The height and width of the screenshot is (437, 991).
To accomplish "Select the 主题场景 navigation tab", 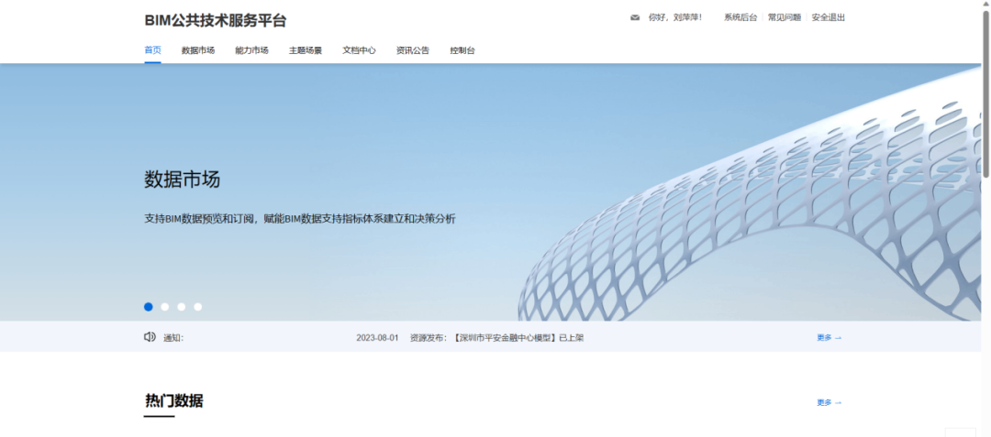I will (x=306, y=50).
